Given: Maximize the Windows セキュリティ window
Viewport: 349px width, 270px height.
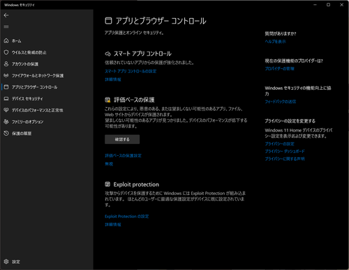Looking at the screenshot, I should coord(328,5).
